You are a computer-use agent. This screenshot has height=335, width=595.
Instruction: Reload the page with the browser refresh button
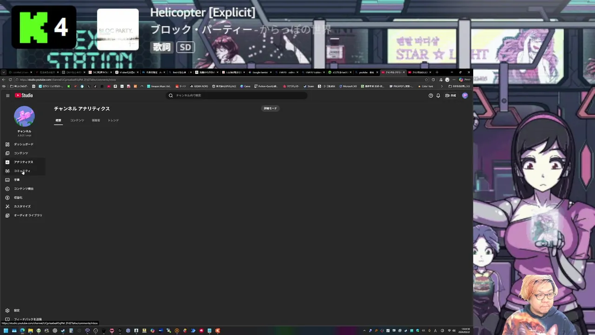coord(10,80)
